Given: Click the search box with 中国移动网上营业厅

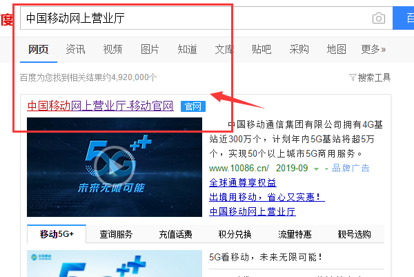Looking at the screenshot, I should 206,18.
